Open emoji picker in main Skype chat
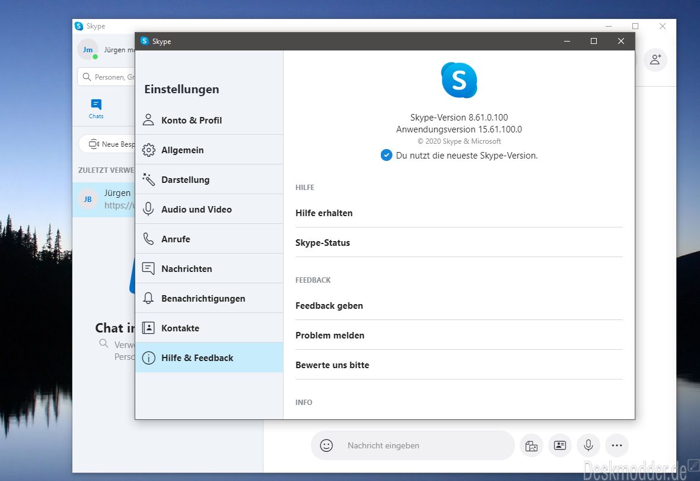This screenshot has width=700, height=481. click(x=326, y=445)
